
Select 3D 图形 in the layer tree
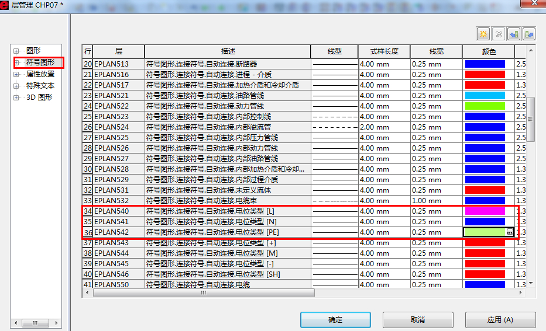point(39,97)
